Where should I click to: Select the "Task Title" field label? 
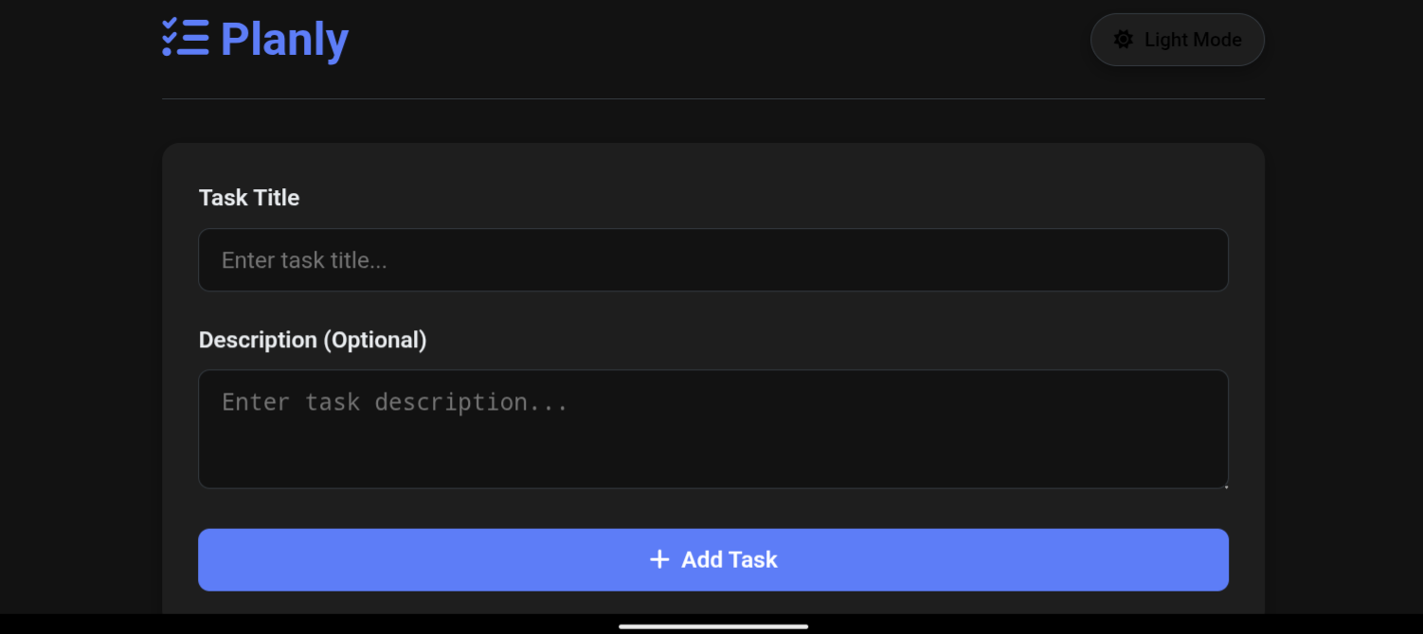click(x=249, y=198)
